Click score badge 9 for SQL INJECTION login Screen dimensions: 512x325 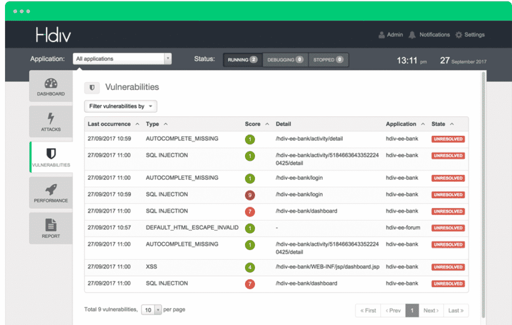tap(250, 195)
